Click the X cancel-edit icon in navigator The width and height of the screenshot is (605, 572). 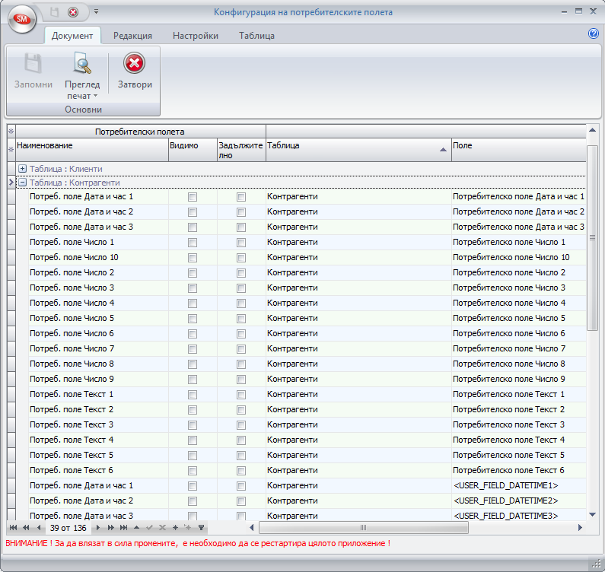(162, 528)
